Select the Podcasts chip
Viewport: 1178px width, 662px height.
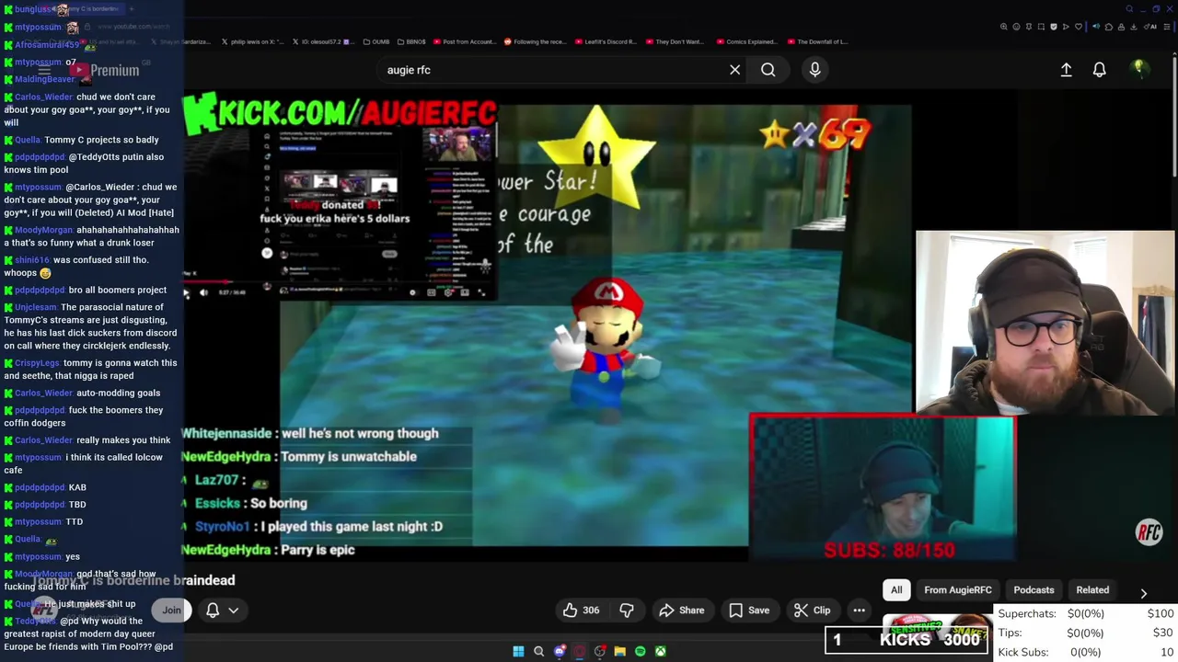pyautogui.click(x=1034, y=589)
